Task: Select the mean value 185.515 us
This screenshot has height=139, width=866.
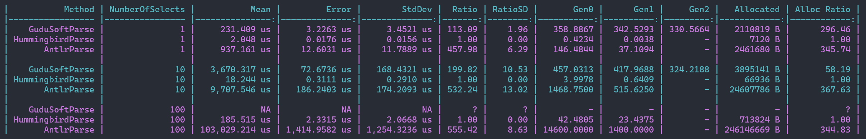Action: tap(245, 120)
